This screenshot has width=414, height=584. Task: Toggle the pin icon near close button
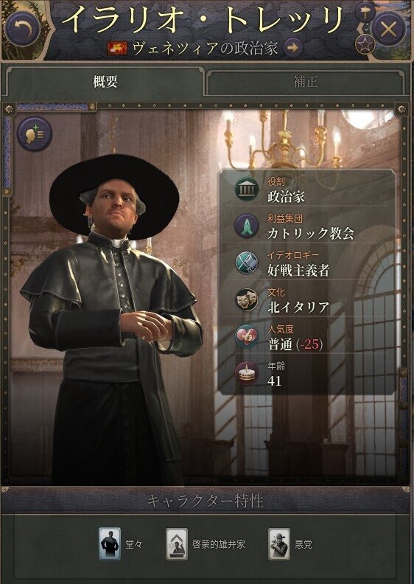[365, 13]
